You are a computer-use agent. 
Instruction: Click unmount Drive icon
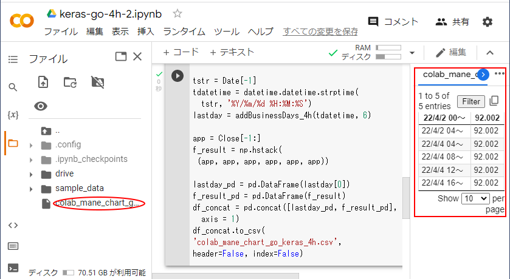98,82
